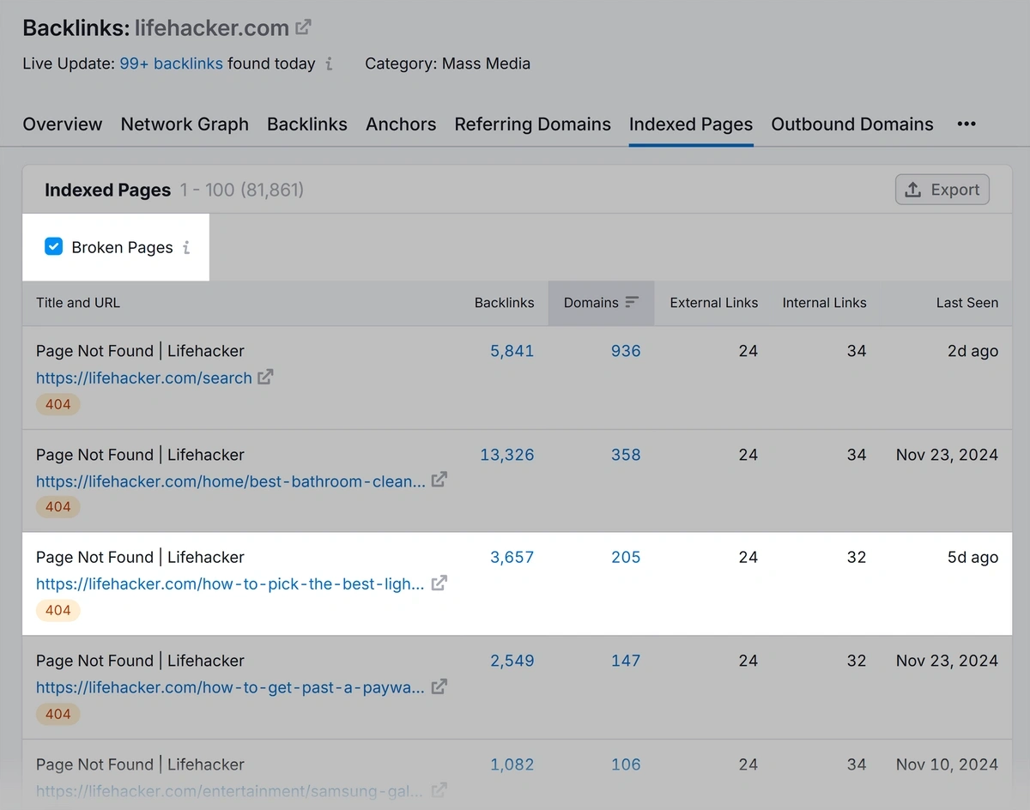The height and width of the screenshot is (810, 1030).
Task: Switch to the Anchors tab
Action: [401, 124]
